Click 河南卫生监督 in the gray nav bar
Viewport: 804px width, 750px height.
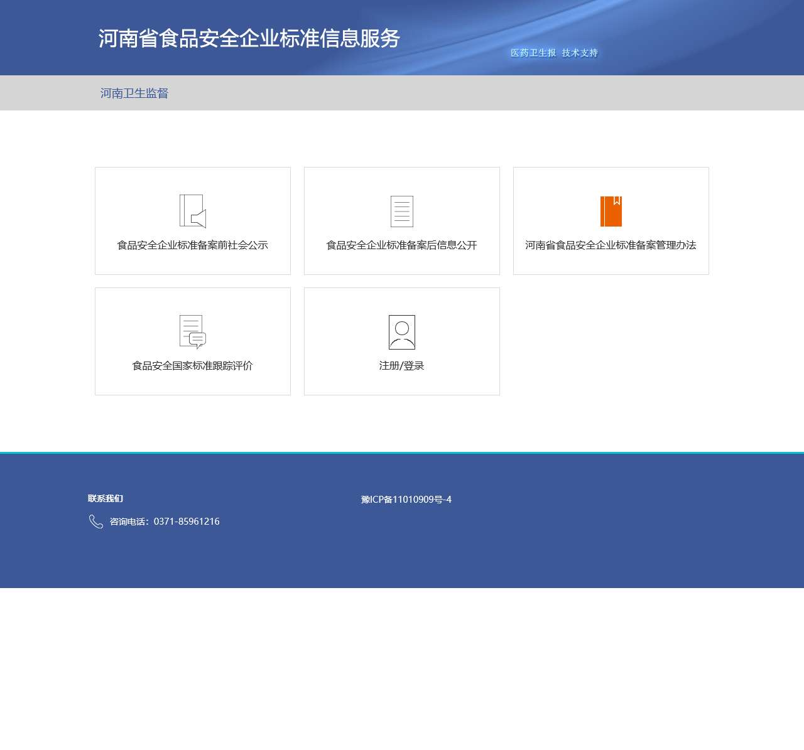pos(134,94)
